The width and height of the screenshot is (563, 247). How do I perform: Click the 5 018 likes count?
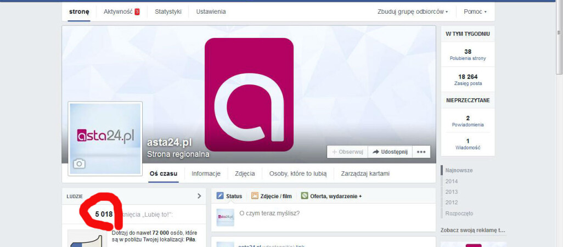click(x=104, y=215)
